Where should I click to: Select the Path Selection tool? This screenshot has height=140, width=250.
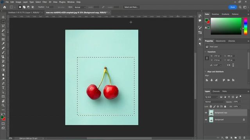pyautogui.click(x=3, y=92)
